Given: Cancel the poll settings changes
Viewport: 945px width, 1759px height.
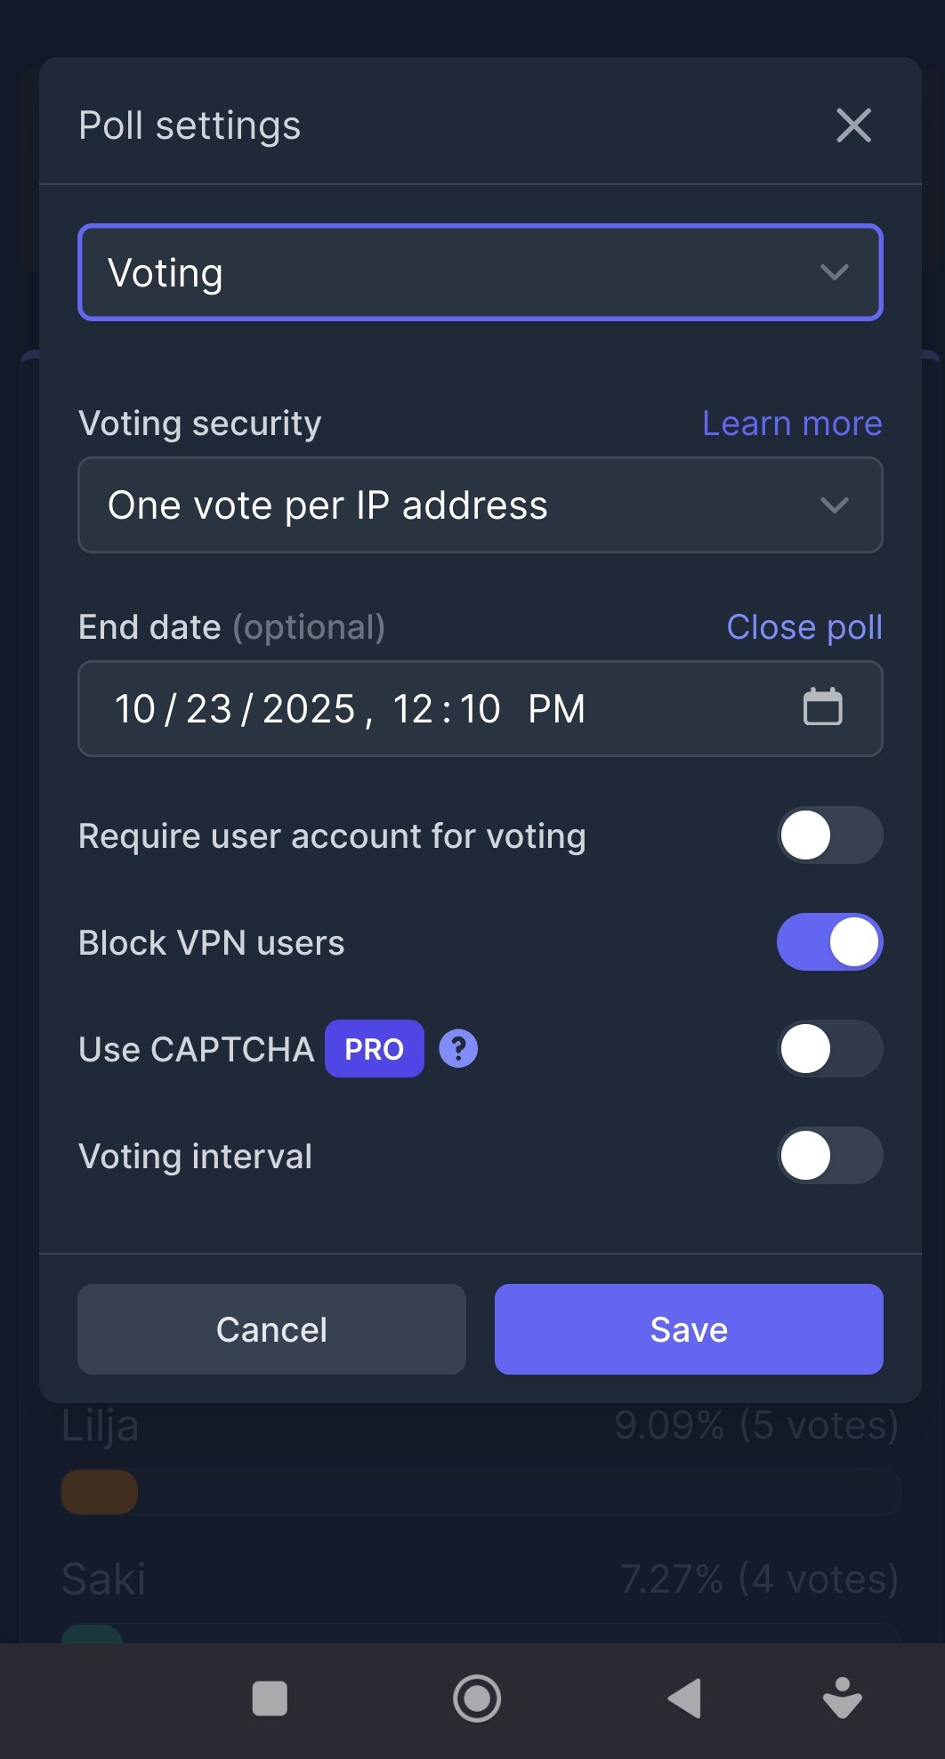Looking at the screenshot, I should point(271,1329).
